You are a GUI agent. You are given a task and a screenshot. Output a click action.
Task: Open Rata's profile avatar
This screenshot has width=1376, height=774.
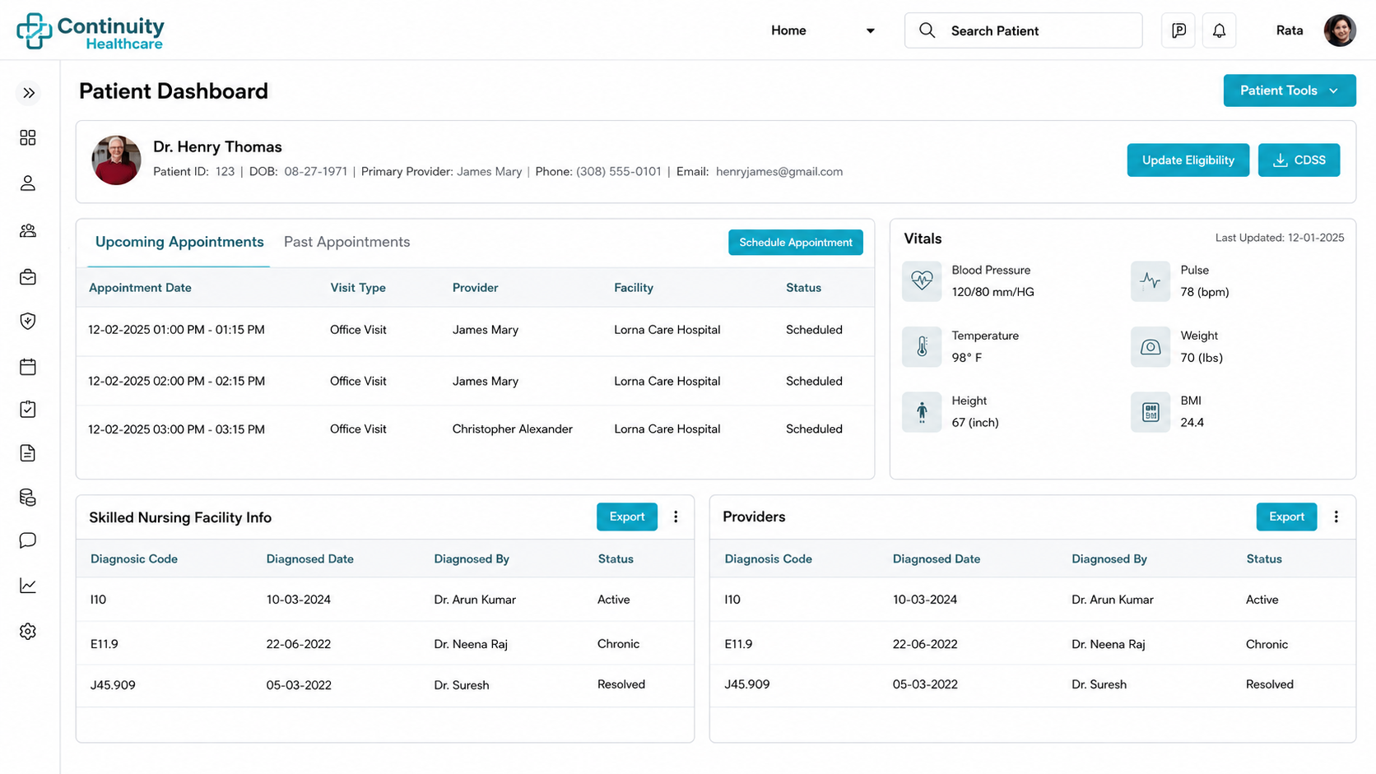[1340, 30]
